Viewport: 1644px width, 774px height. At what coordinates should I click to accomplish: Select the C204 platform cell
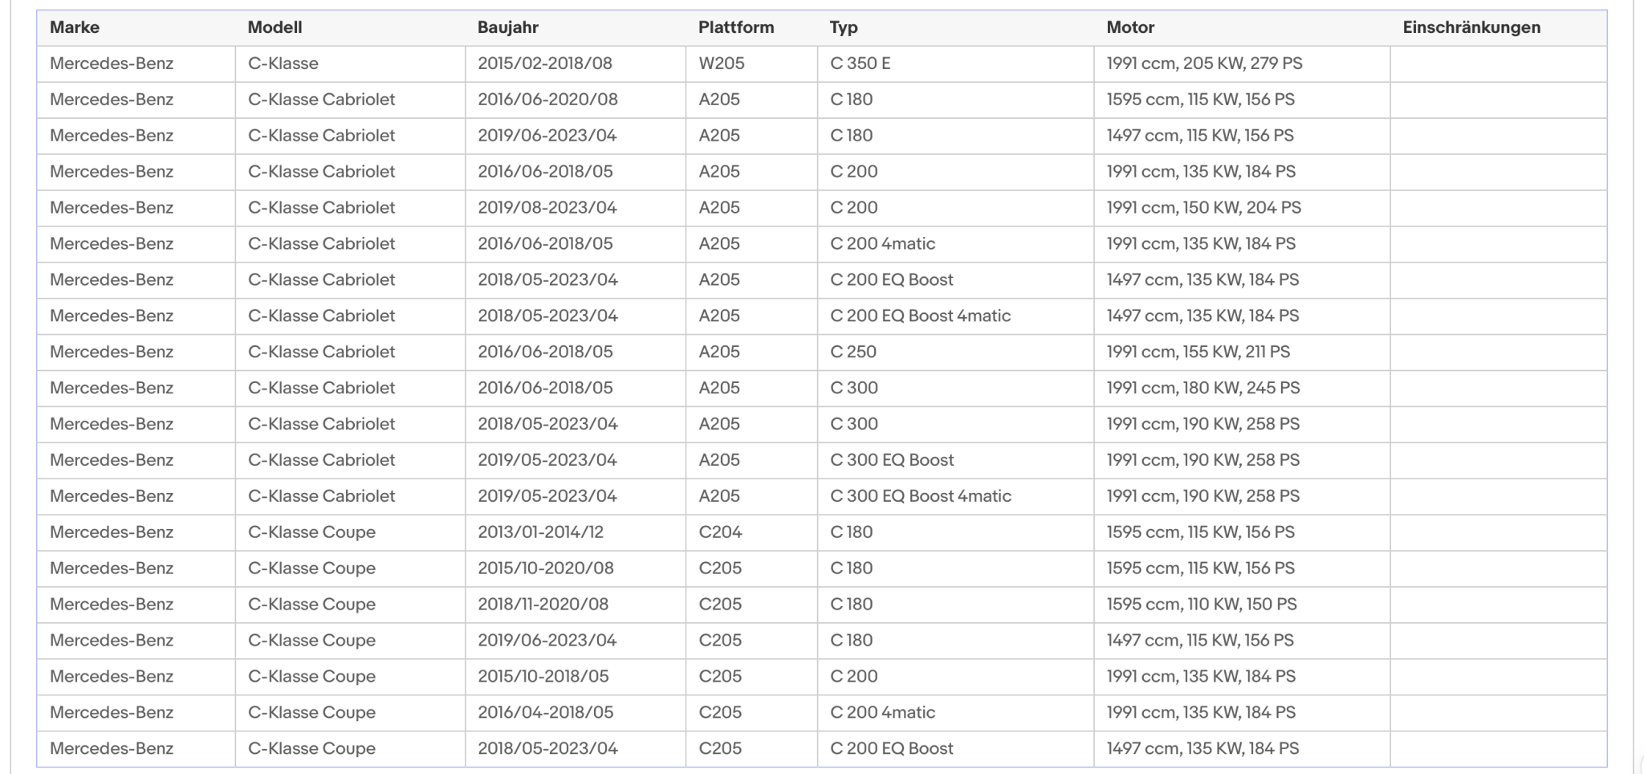pyautogui.click(x=751, y=532)
